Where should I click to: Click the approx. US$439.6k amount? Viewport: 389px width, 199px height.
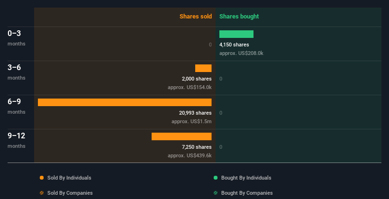tap(190, 155)
